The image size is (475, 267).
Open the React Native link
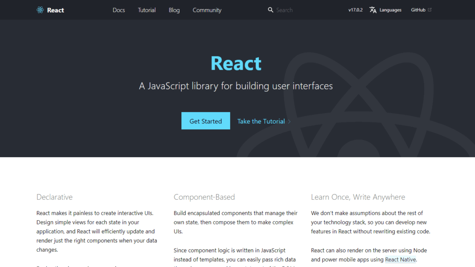pyautogui.click(x=400, y=260)
